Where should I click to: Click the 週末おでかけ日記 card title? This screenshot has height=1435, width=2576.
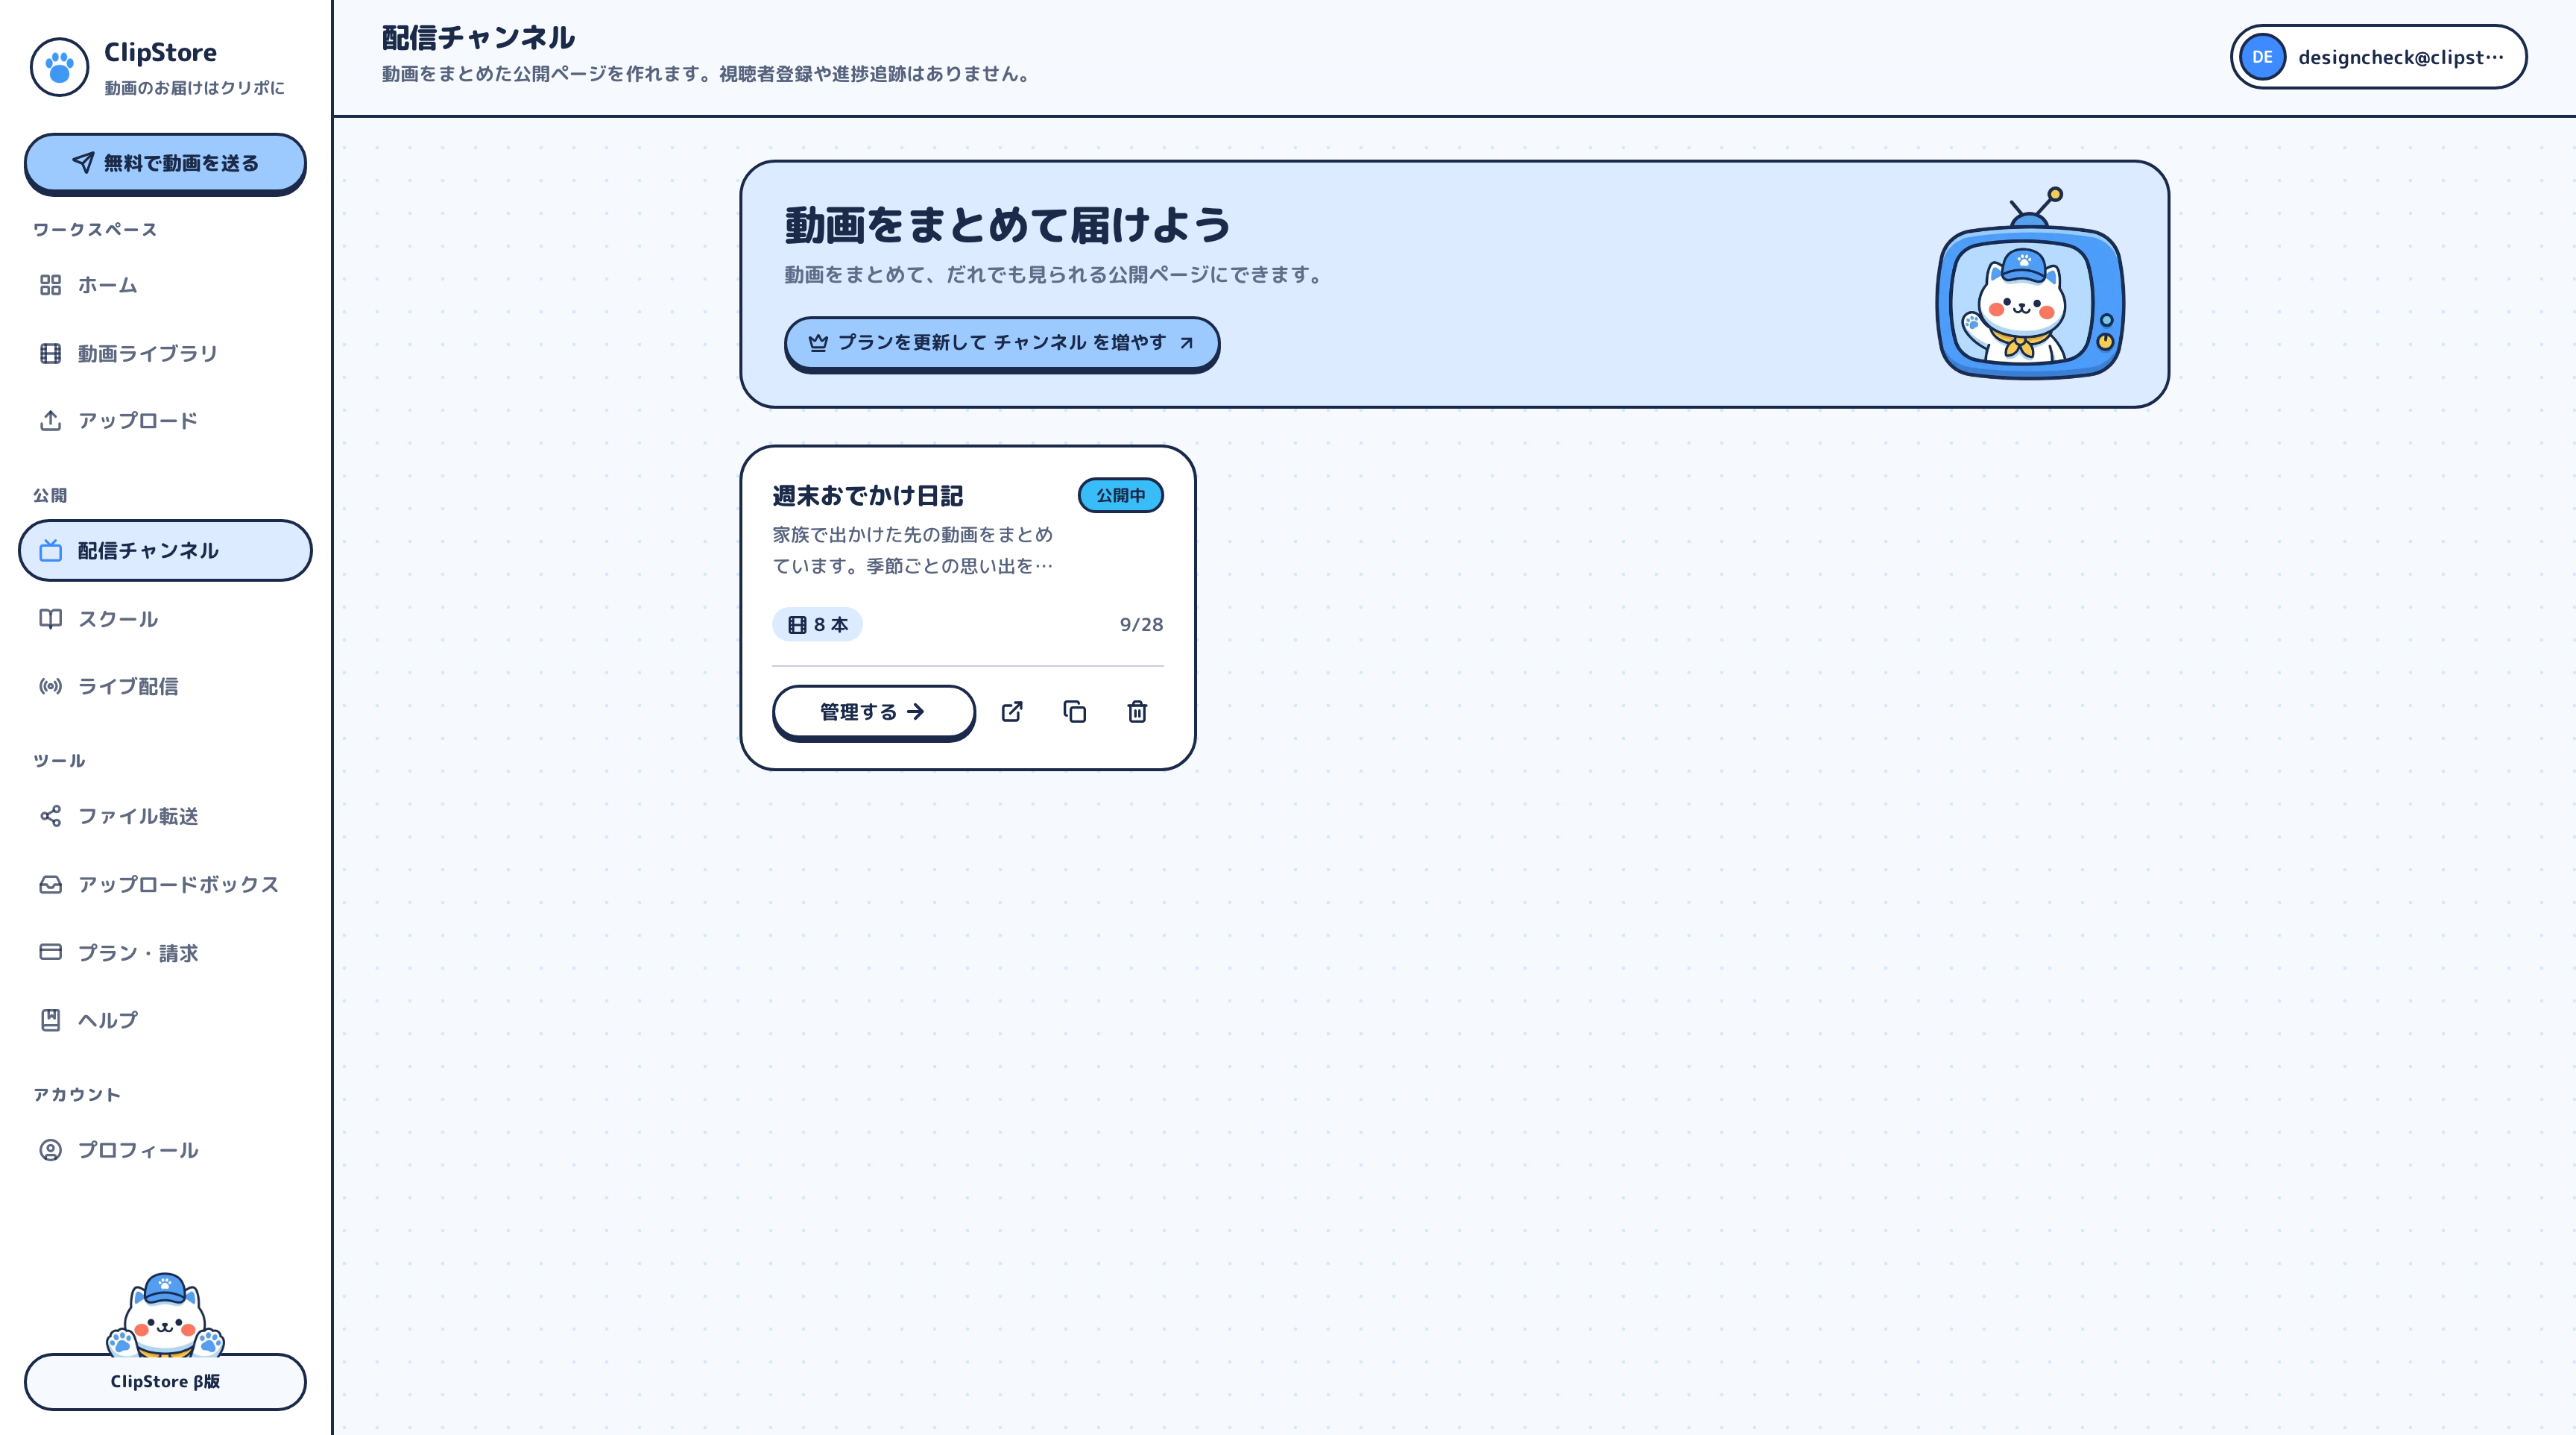click(867, 495)
